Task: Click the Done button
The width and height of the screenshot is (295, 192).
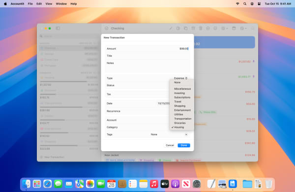Action: pyautogui.click(x=184, y=145)
